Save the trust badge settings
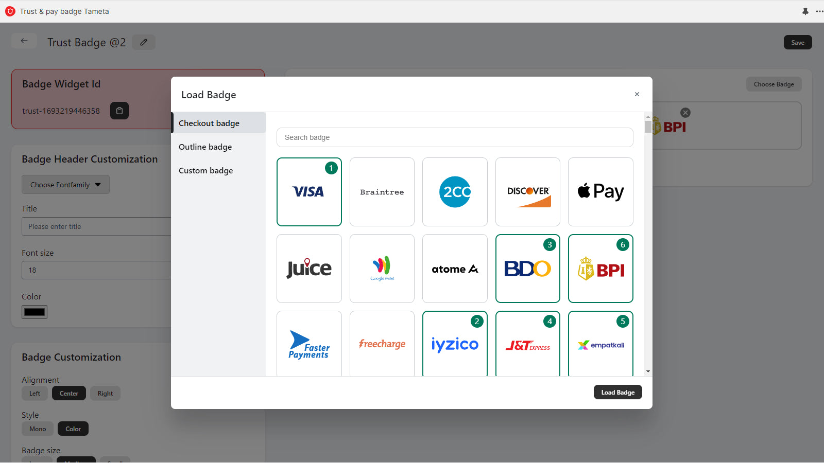824x463 pixels. [797, 42]
